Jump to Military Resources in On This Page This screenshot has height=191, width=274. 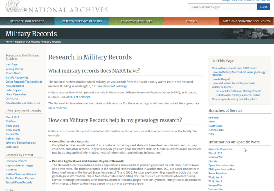(x=222, y=87)
